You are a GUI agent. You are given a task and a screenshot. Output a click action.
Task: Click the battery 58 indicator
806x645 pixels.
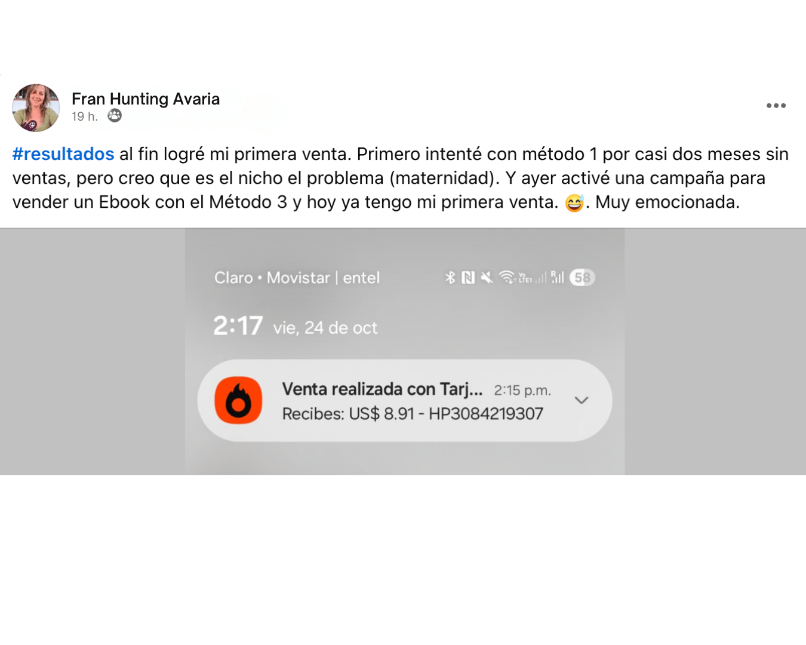(x=582, y=278)
